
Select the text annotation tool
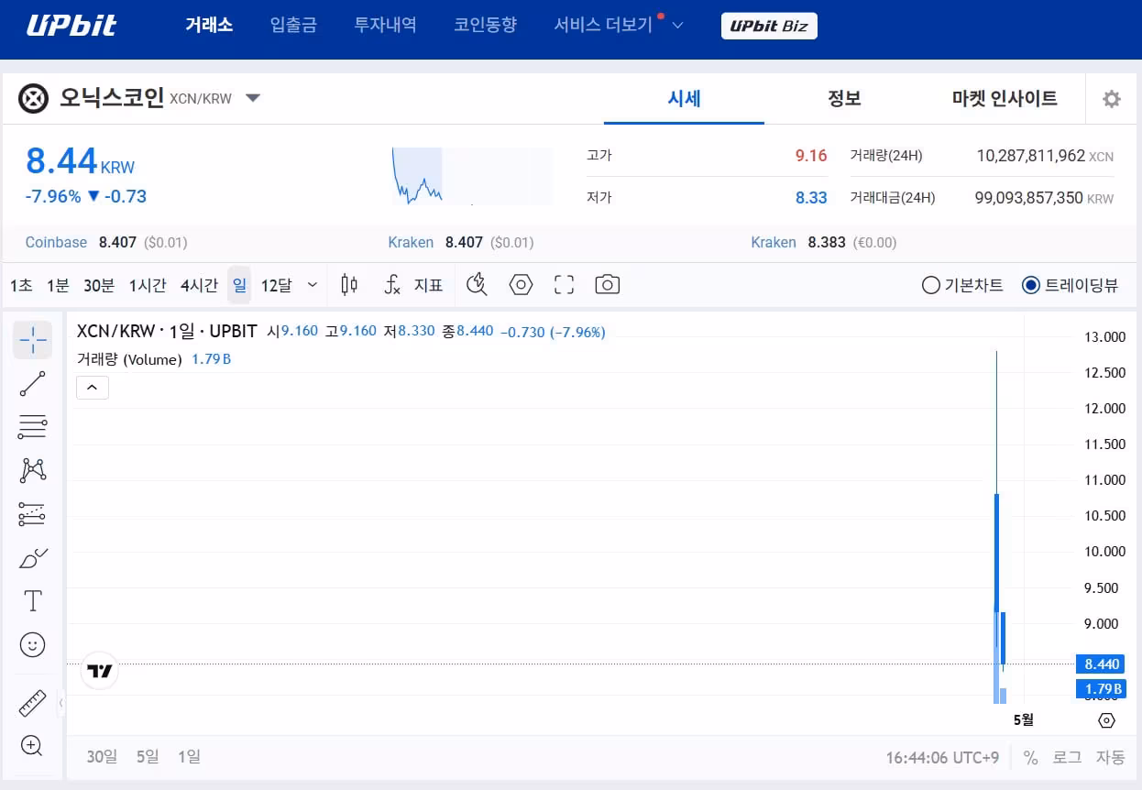[x=32, y=601]
